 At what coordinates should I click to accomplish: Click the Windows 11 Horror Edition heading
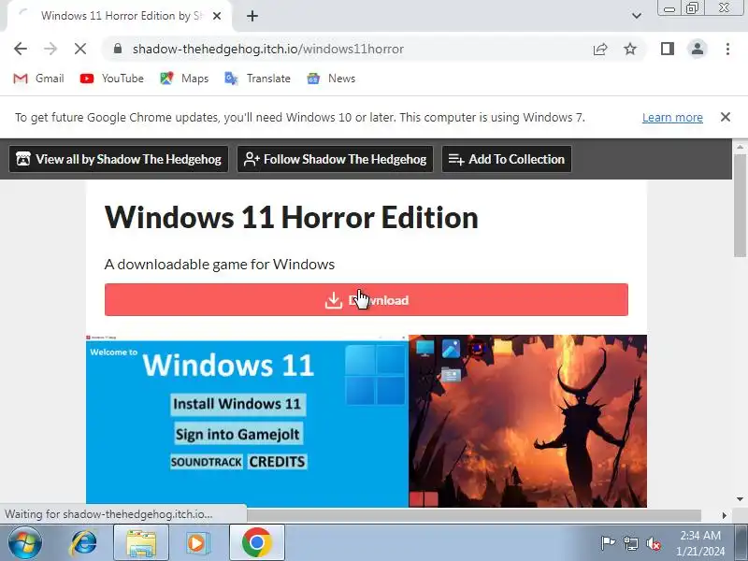coord(292,218)
